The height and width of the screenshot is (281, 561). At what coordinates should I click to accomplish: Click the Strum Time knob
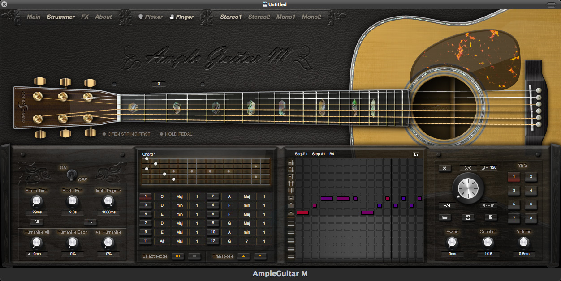[37, 201]
